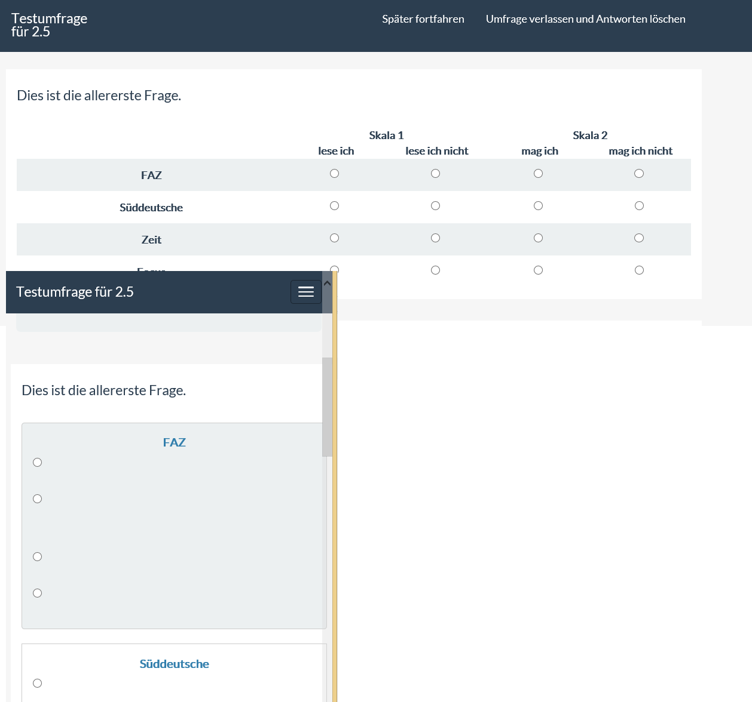752x702 pixels.
Task: Select 'lese ich nicht' for Süddeutsche
Action: click(x=435, y=206)
